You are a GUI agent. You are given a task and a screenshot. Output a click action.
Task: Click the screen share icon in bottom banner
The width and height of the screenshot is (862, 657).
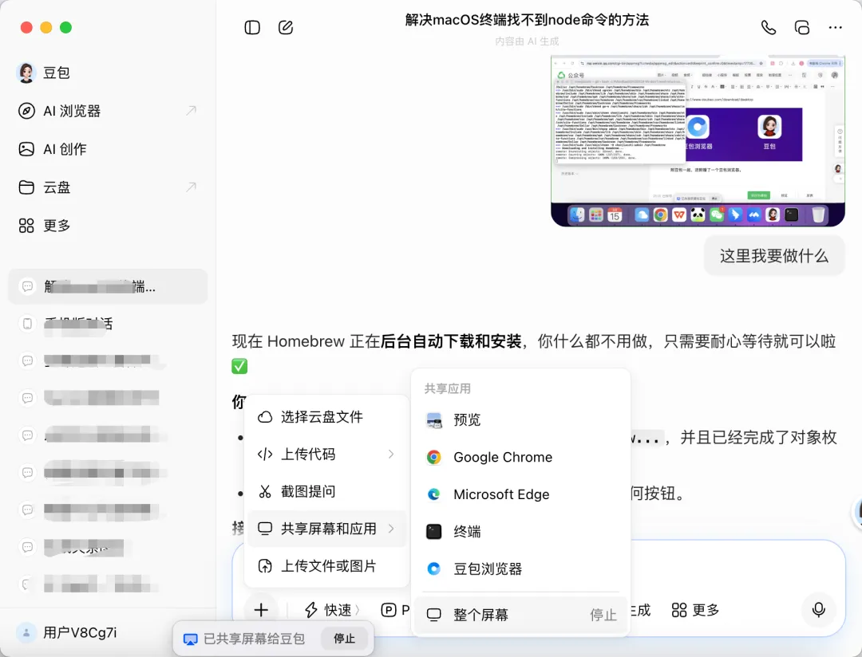pyautogui.click(x=190, y=639)
